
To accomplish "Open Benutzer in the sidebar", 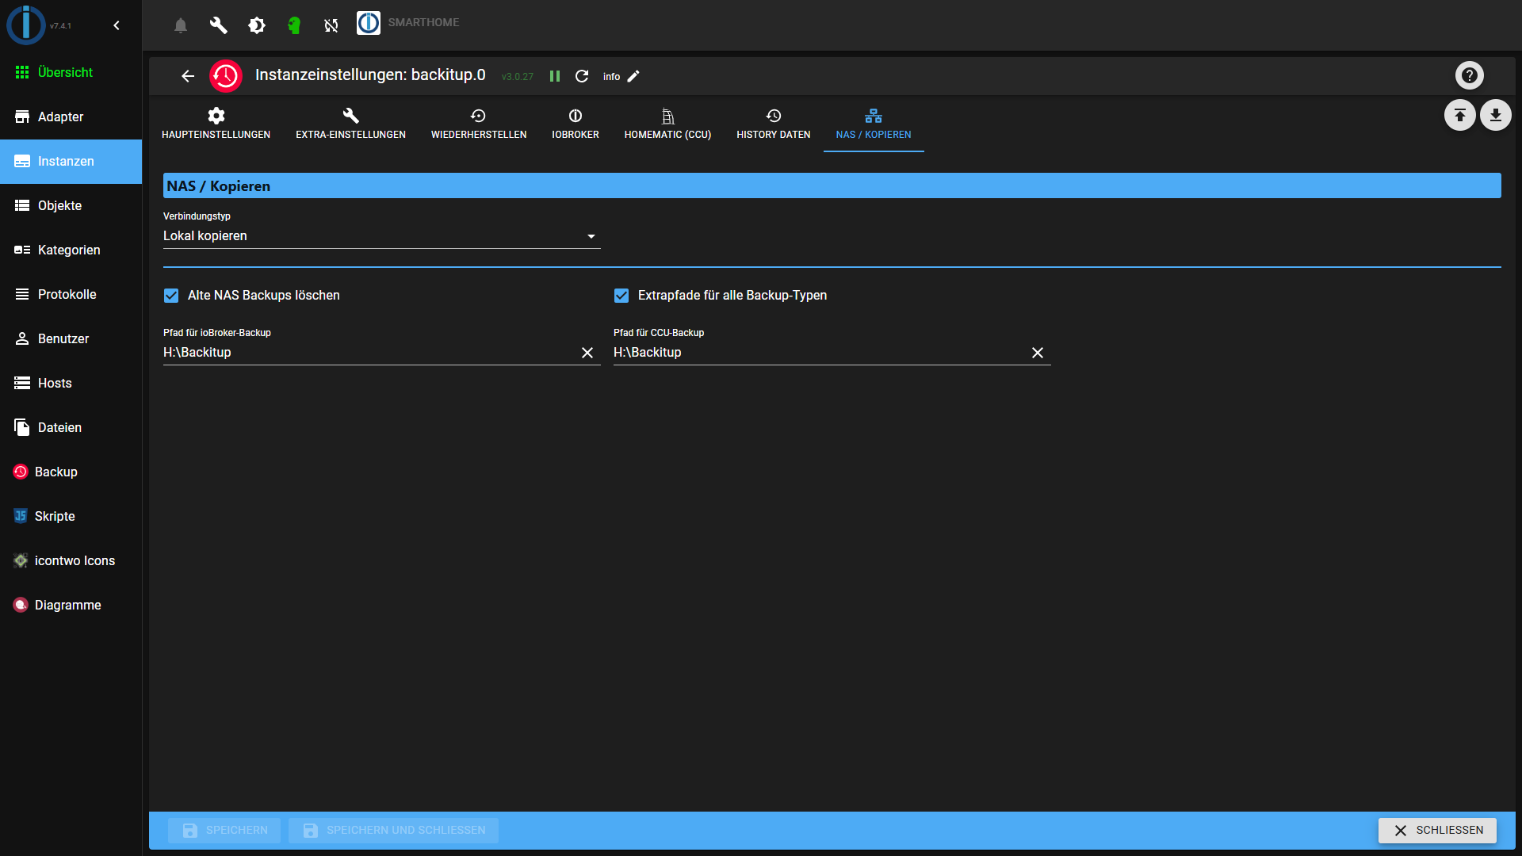I will (71, 339).
